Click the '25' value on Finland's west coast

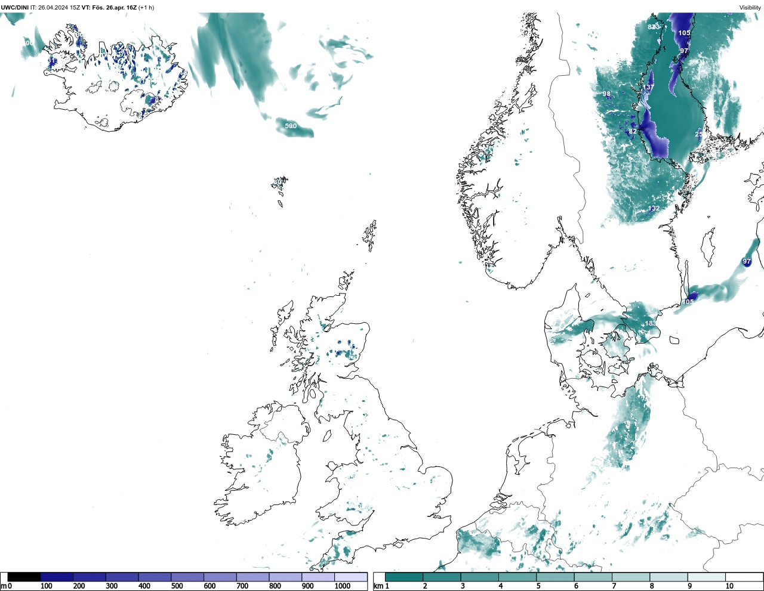[699, 134]
